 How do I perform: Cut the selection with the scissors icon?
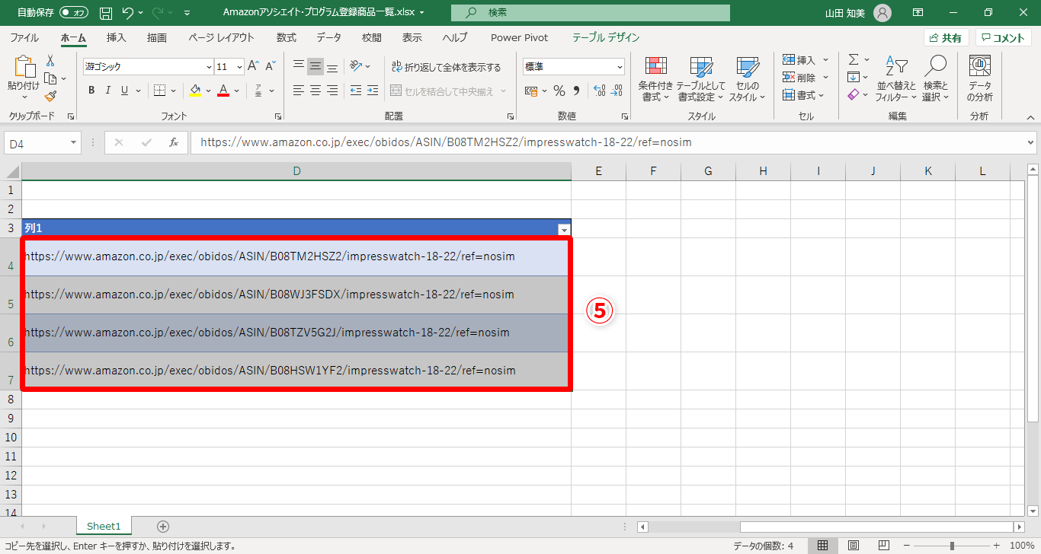pyautogui.click(x=50, y=60)
